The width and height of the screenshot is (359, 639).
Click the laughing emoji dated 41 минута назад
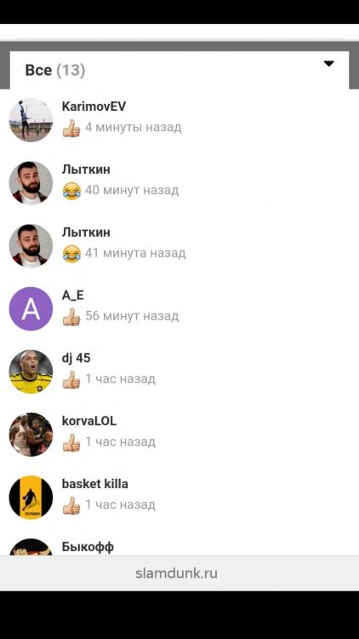(71, 254)
